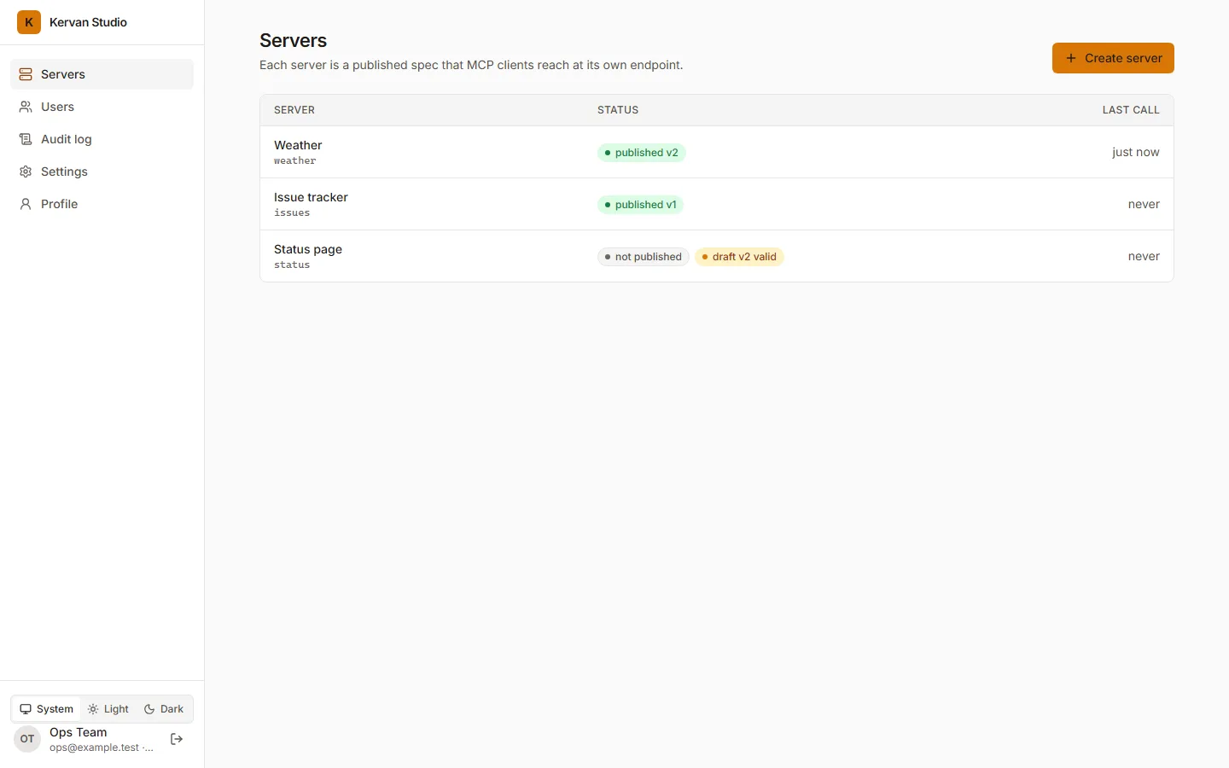Click the SERVER column header
The width and height of the screenshot is (1229, 768).
pos(294,110)
